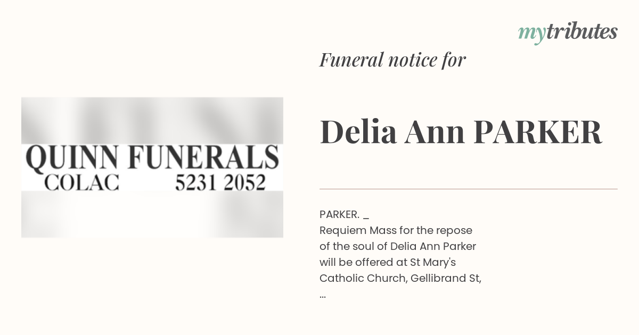Image resolution: width=639 pixels, height=335 pixels.
Task: Click the "QUINN" word in banner
Action: pos(72,158)
